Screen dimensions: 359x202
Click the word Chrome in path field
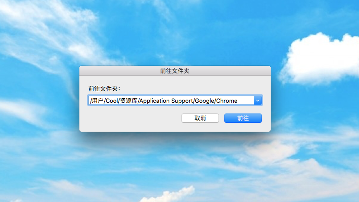click(x=227, y=101)
